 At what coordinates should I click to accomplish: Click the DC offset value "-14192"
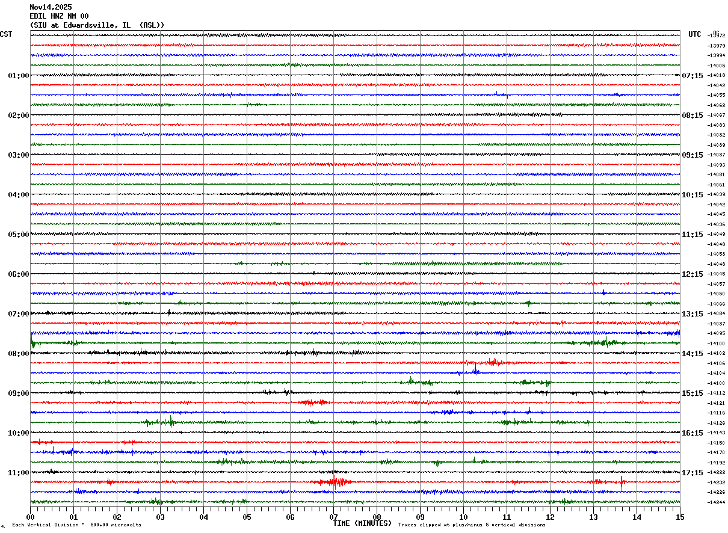(716, 463)
